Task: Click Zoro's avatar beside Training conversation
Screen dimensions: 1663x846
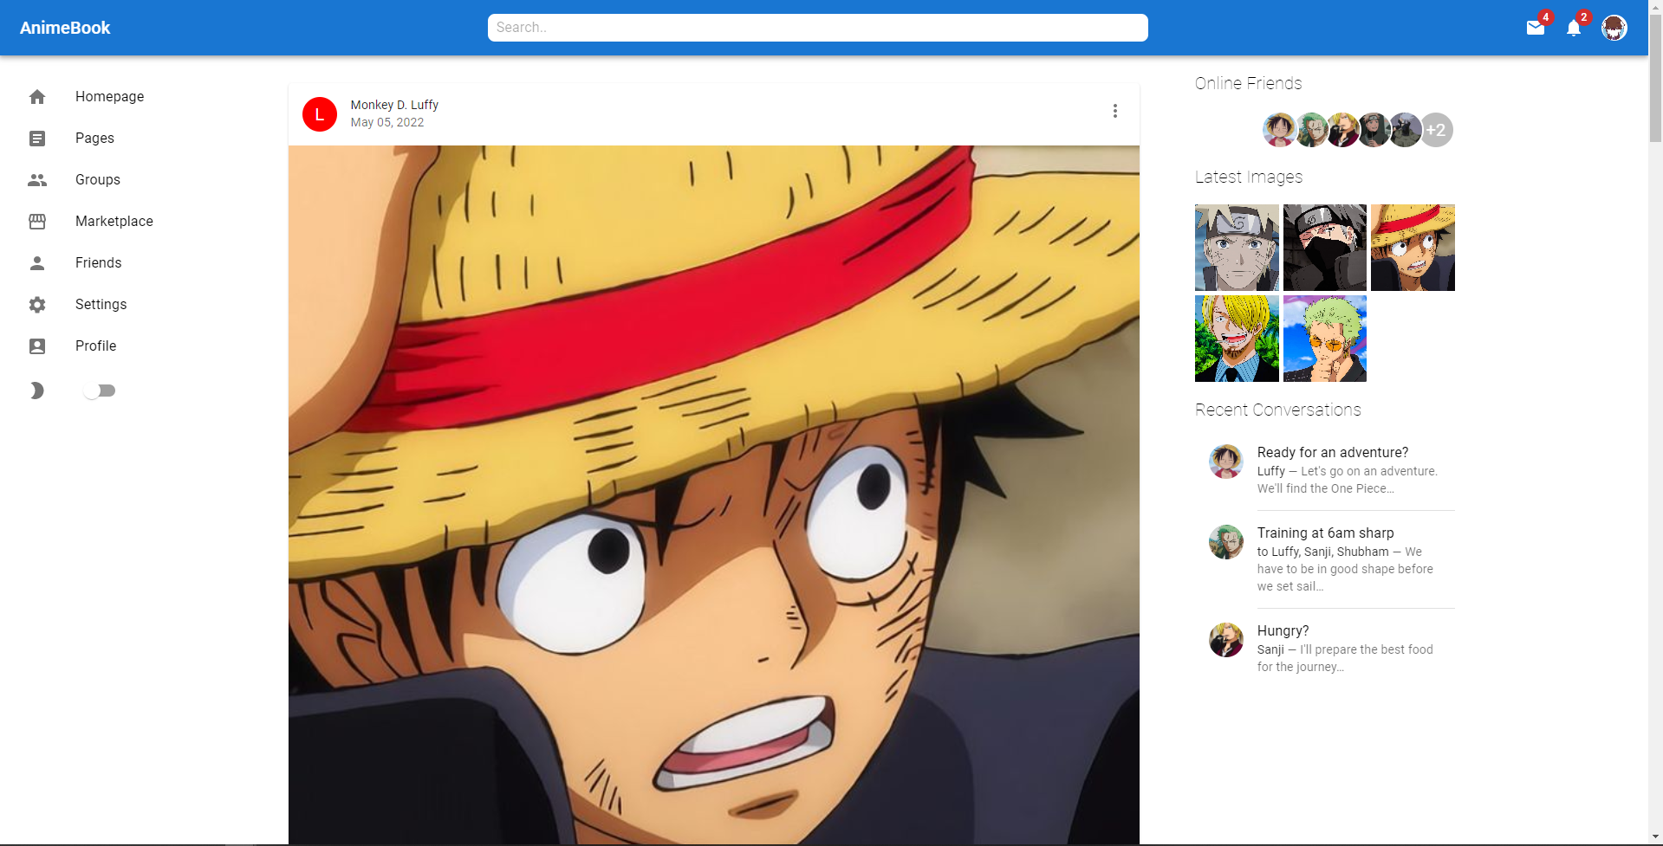Action: coord(1226,542)
